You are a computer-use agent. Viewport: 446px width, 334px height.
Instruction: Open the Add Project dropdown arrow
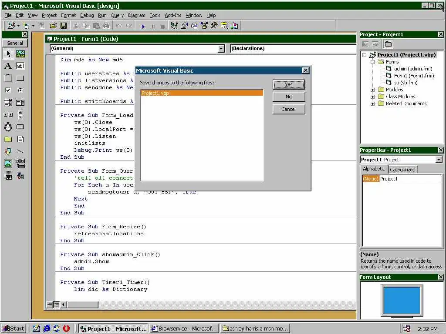tap(18, 26)
